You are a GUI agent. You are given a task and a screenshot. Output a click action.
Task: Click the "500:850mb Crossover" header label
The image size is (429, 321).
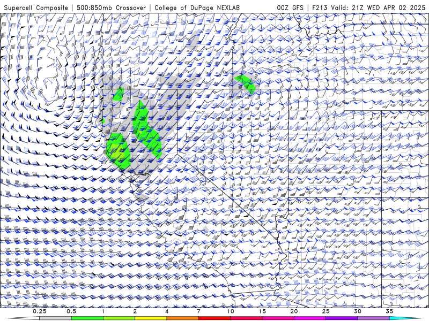111,7
